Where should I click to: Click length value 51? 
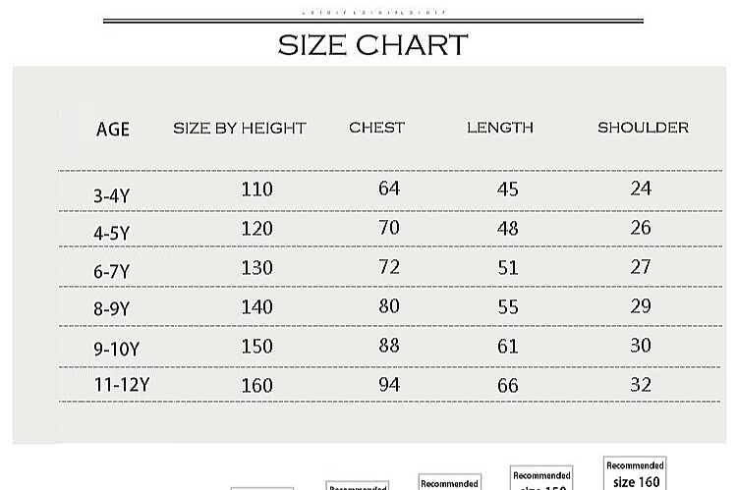[x=507, y=267]
